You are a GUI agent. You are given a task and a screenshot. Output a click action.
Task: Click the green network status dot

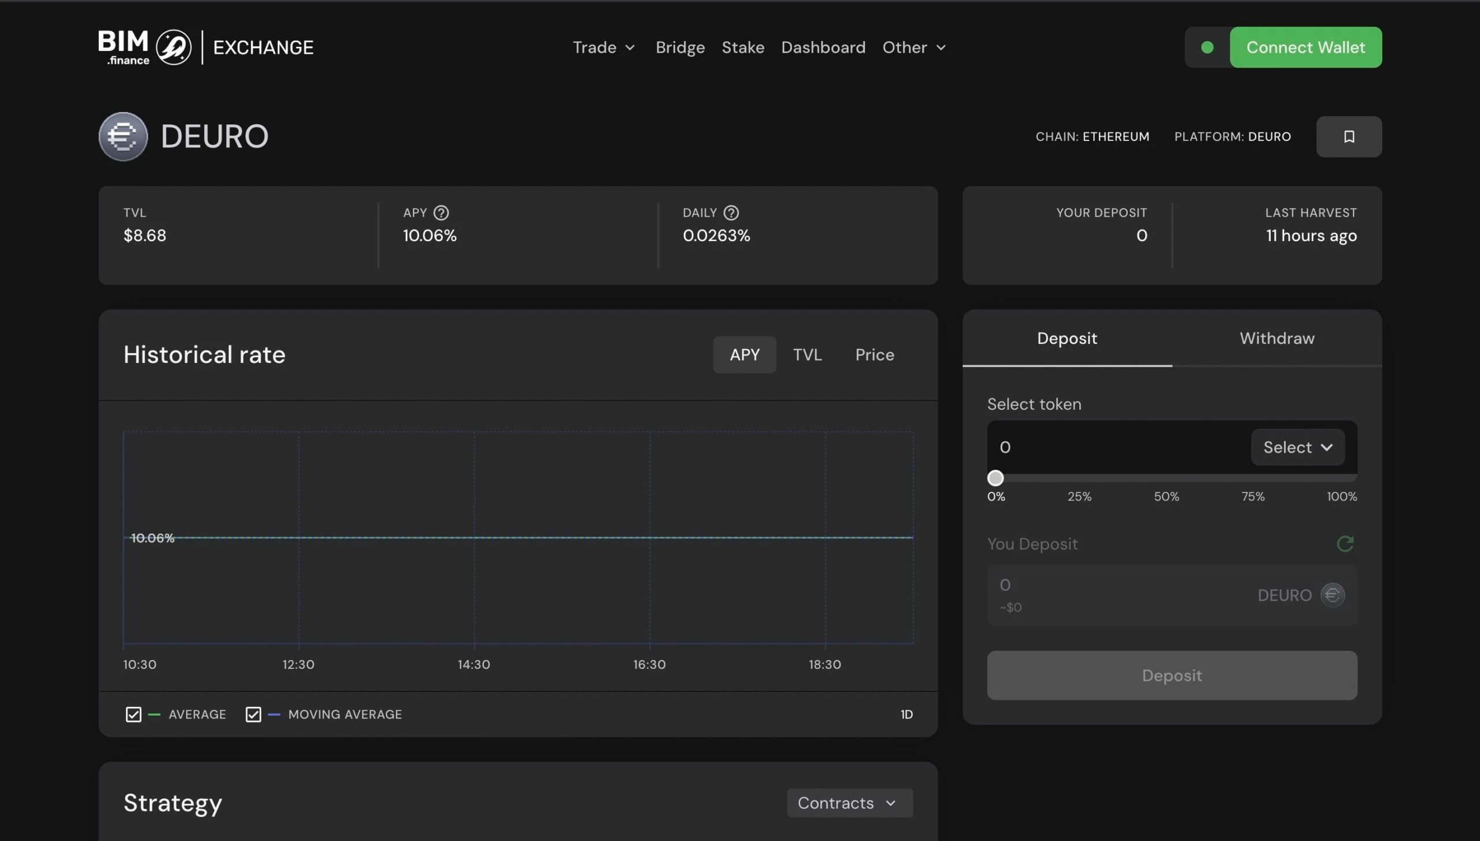coord(1207,47)
